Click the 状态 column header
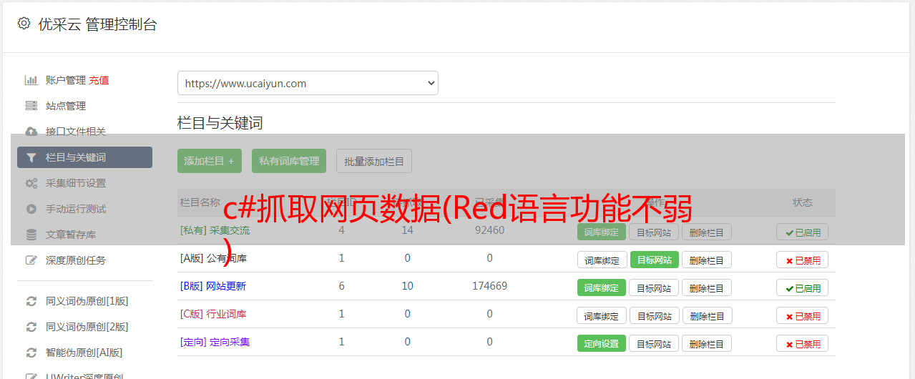Screen dimensions: 915x379 tap(803, 202)
